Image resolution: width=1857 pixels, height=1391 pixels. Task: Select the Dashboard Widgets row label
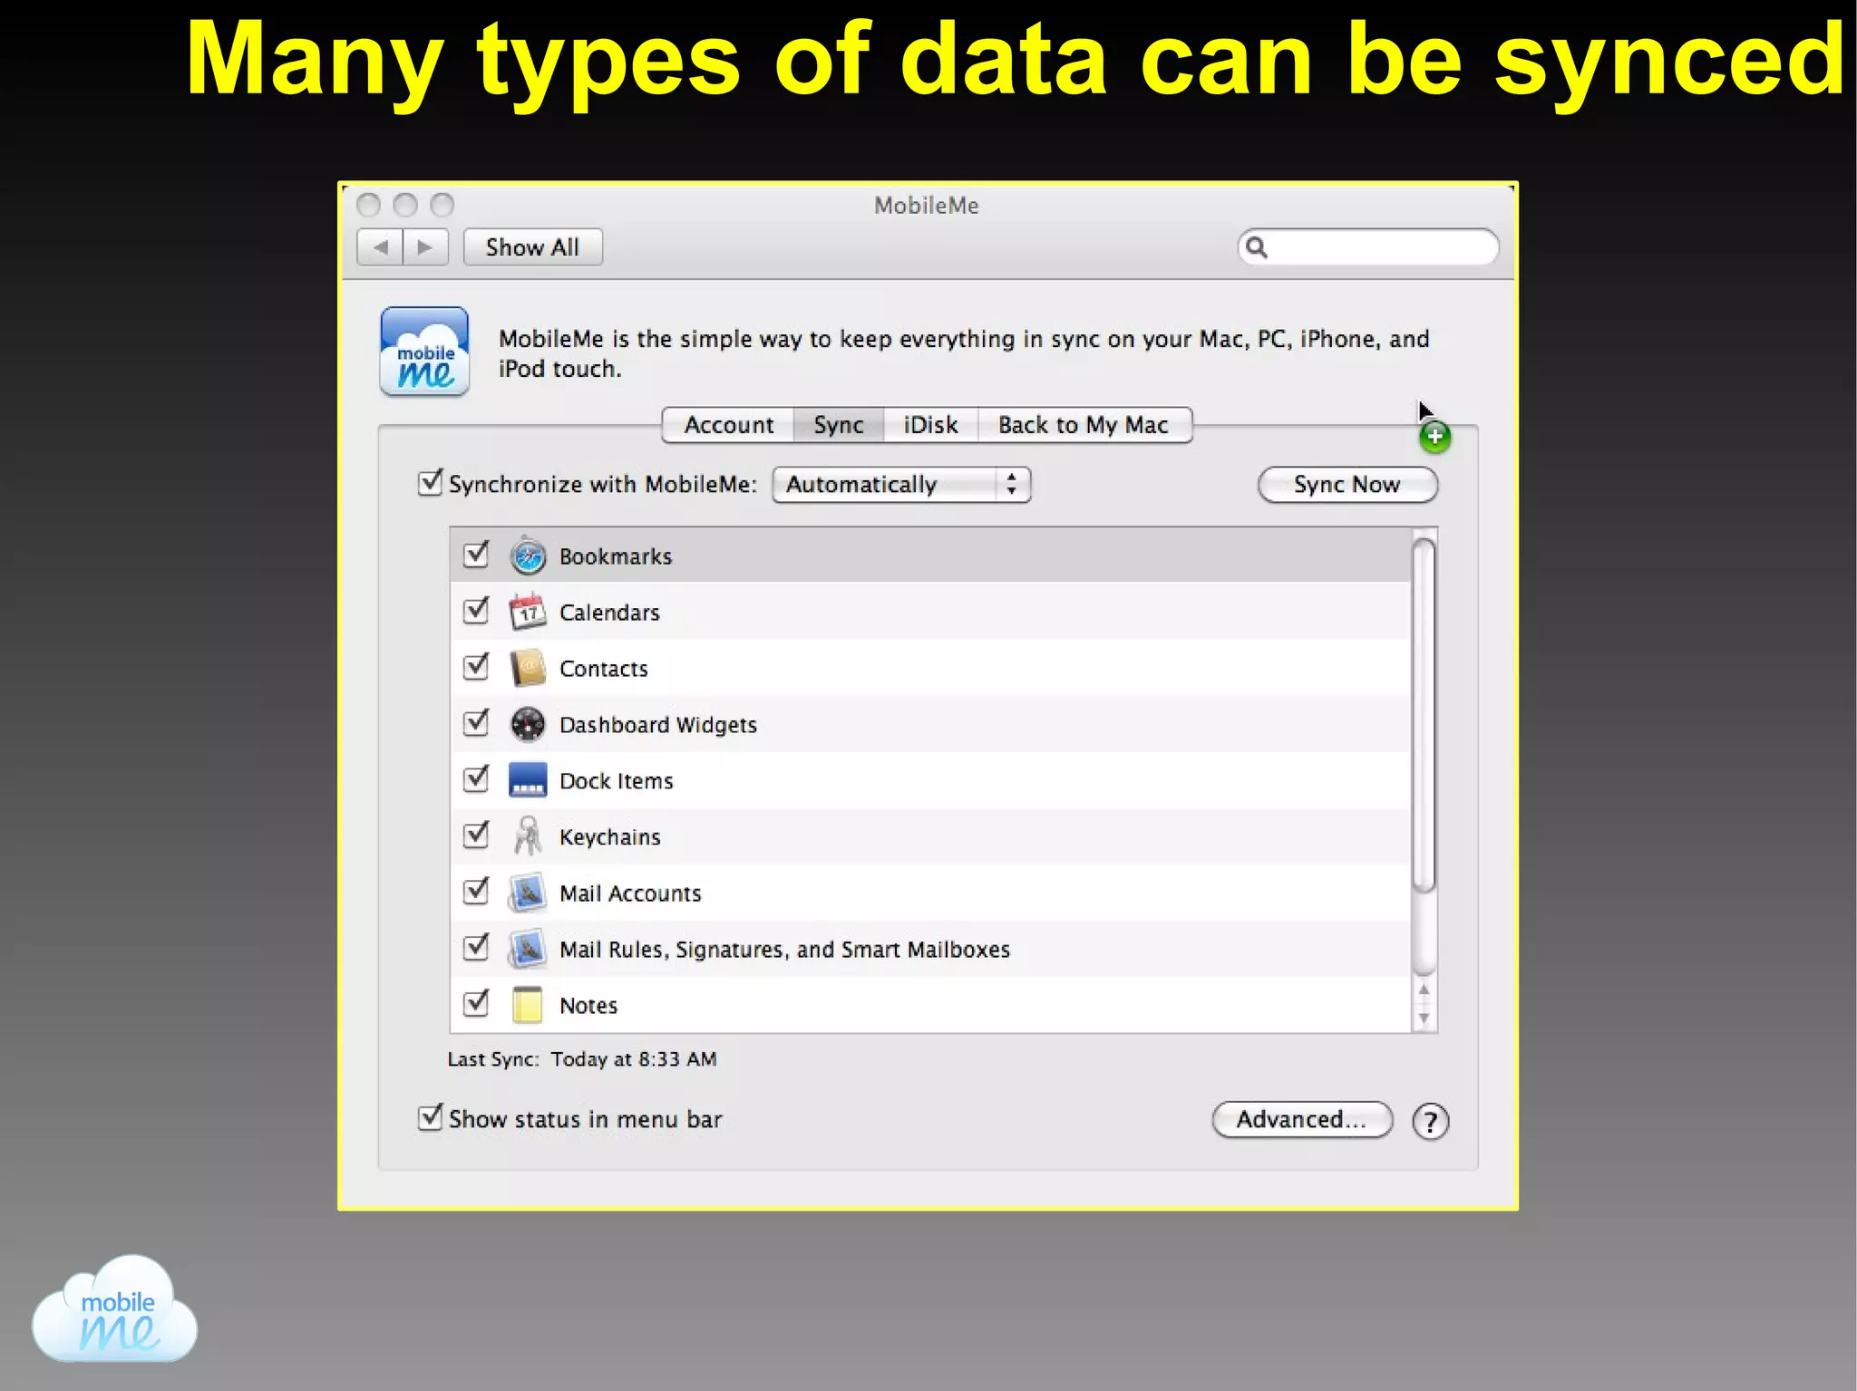[658, 725]
